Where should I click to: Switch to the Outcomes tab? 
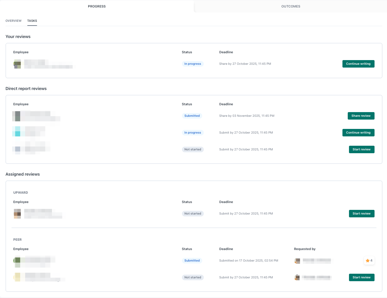[290, 6]
